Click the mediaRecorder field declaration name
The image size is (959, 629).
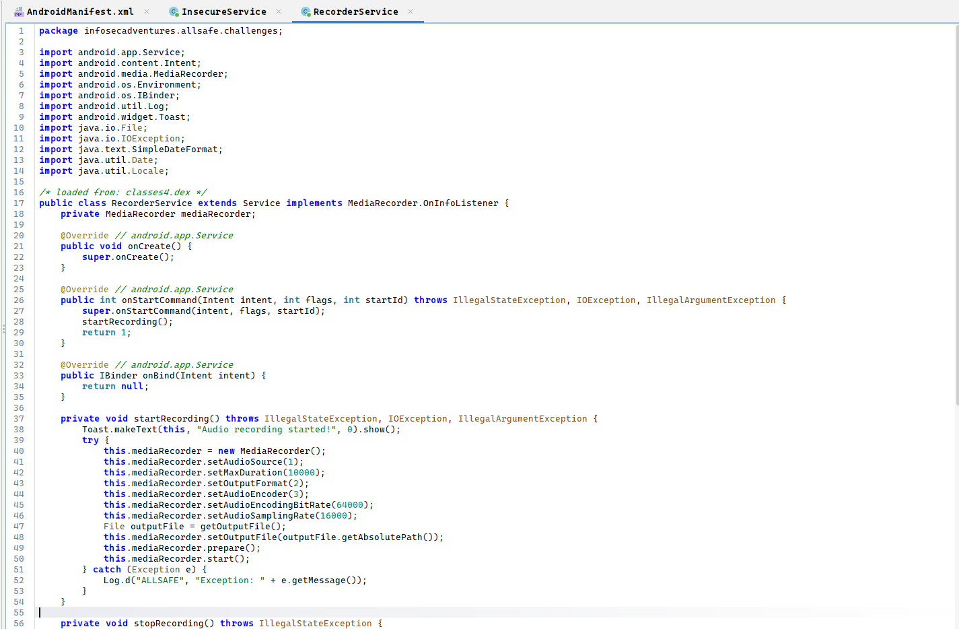(x=215, y=214)
